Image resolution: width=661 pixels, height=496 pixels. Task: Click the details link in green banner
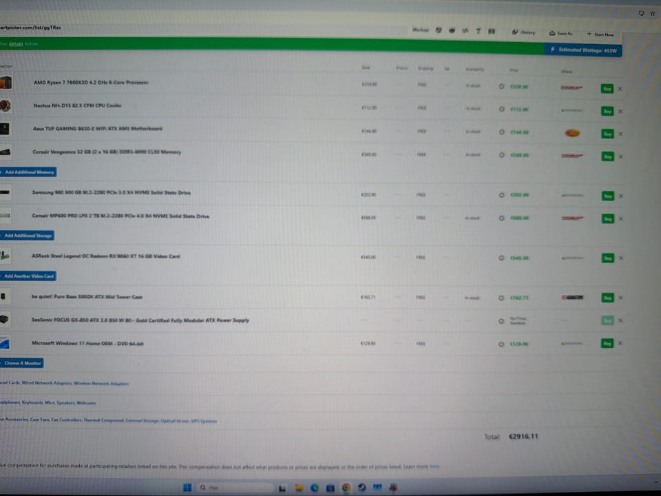16,44
